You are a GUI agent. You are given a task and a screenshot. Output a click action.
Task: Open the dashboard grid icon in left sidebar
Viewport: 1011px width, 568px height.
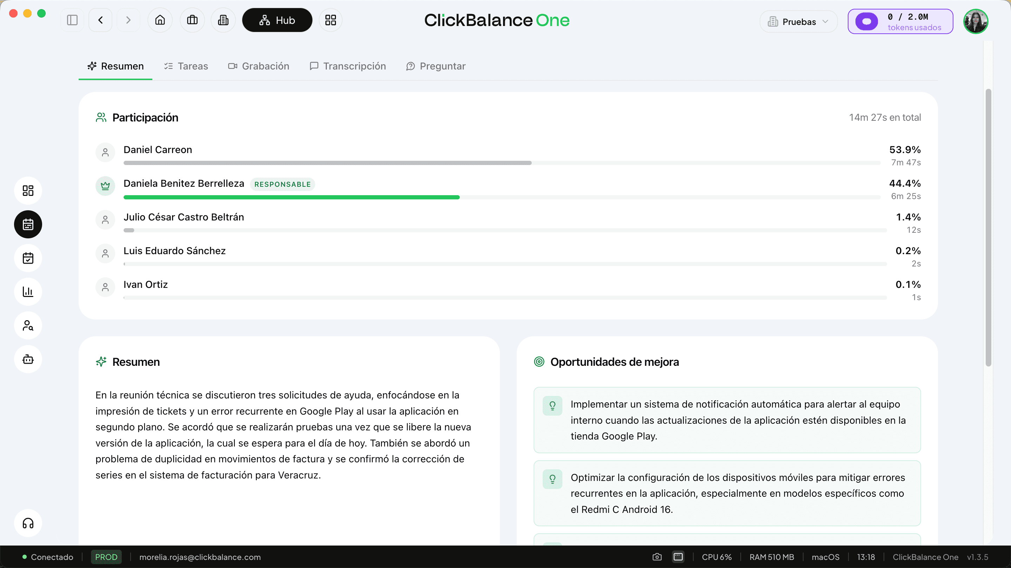(28, 191)
